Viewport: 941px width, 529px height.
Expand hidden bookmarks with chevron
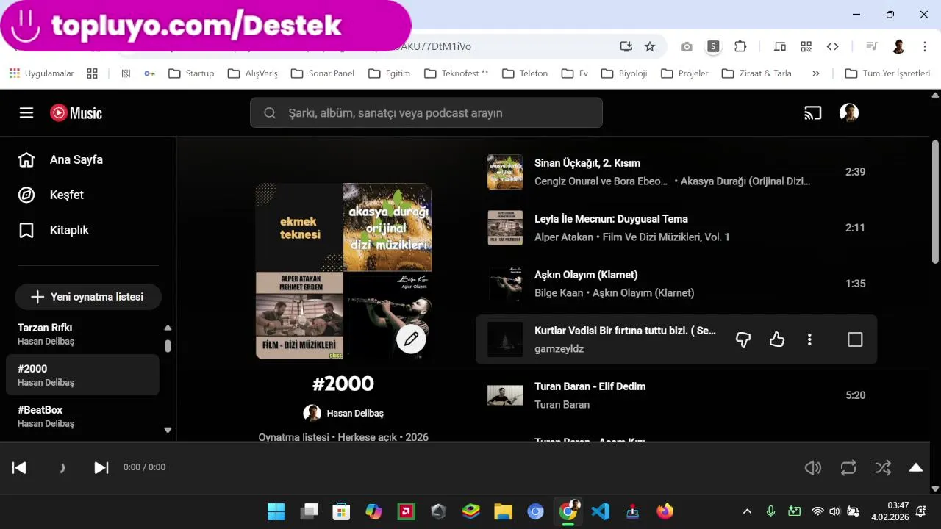(815, 73)
